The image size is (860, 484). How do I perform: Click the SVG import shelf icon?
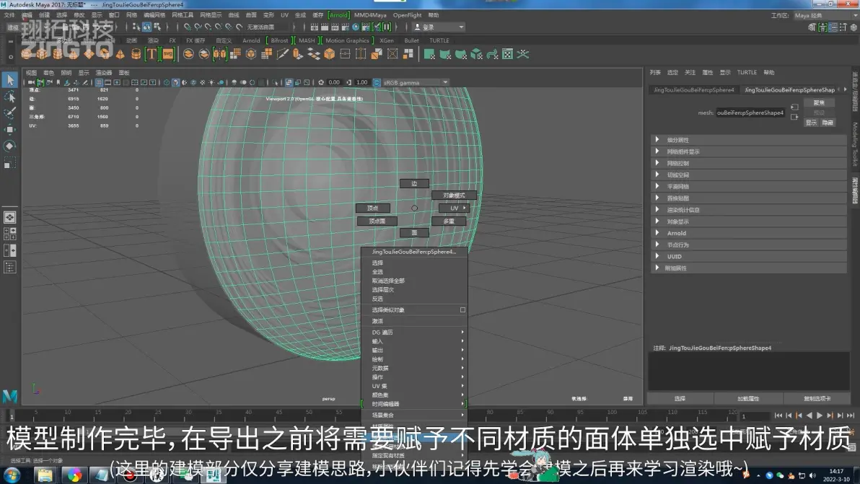(x=168, y=53)
